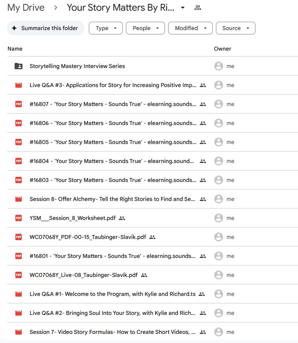Open the Type filter dropdown
Viewport: 298px width, 343px height.
tap(106, 28)
